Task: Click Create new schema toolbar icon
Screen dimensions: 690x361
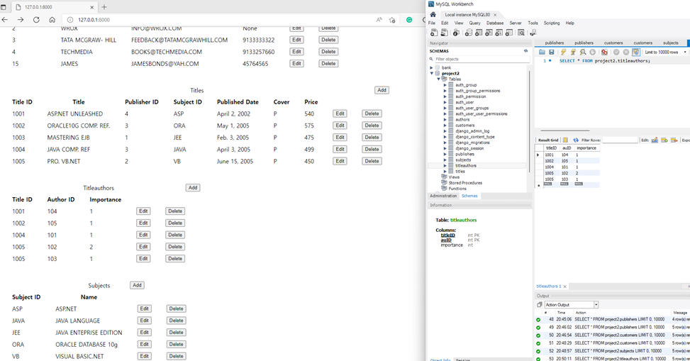Action: click(x=469, y=33)
